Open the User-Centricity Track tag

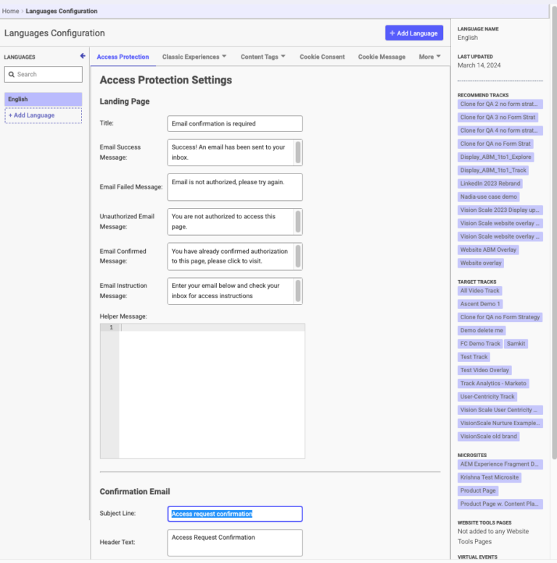(x=487, y=397)
